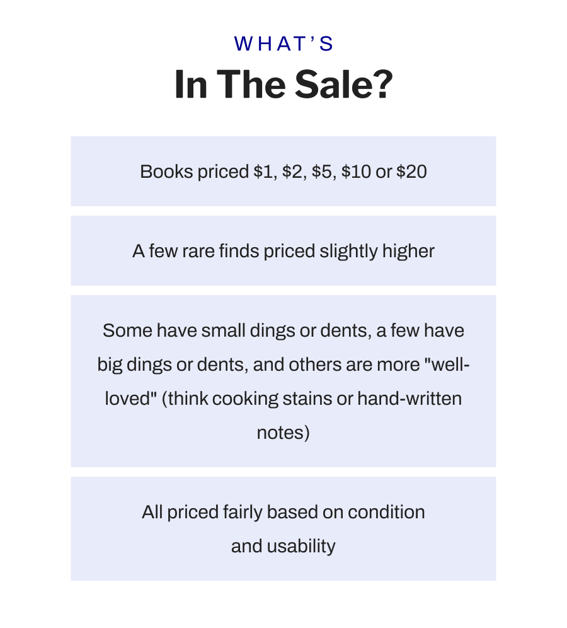Image resolution: width=567 pixels, height=628 pixels.
Task: Click the word "Sale?" in the heading
Action: 344,84
